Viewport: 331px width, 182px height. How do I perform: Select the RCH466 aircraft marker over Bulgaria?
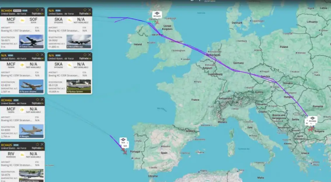click(311, 128)
